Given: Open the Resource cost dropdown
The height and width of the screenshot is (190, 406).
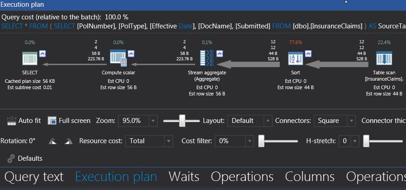Looking at the screenshot, I should pyautogui.click(x=167, y=141).
